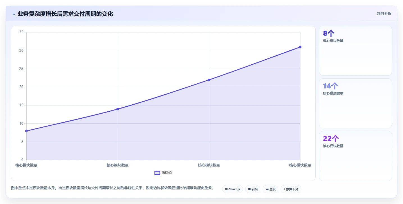Viewport: 403px width, 204px height.
Task: Click the chart data point at value 14
Action: pyautogui.click(x=118, y=109)
